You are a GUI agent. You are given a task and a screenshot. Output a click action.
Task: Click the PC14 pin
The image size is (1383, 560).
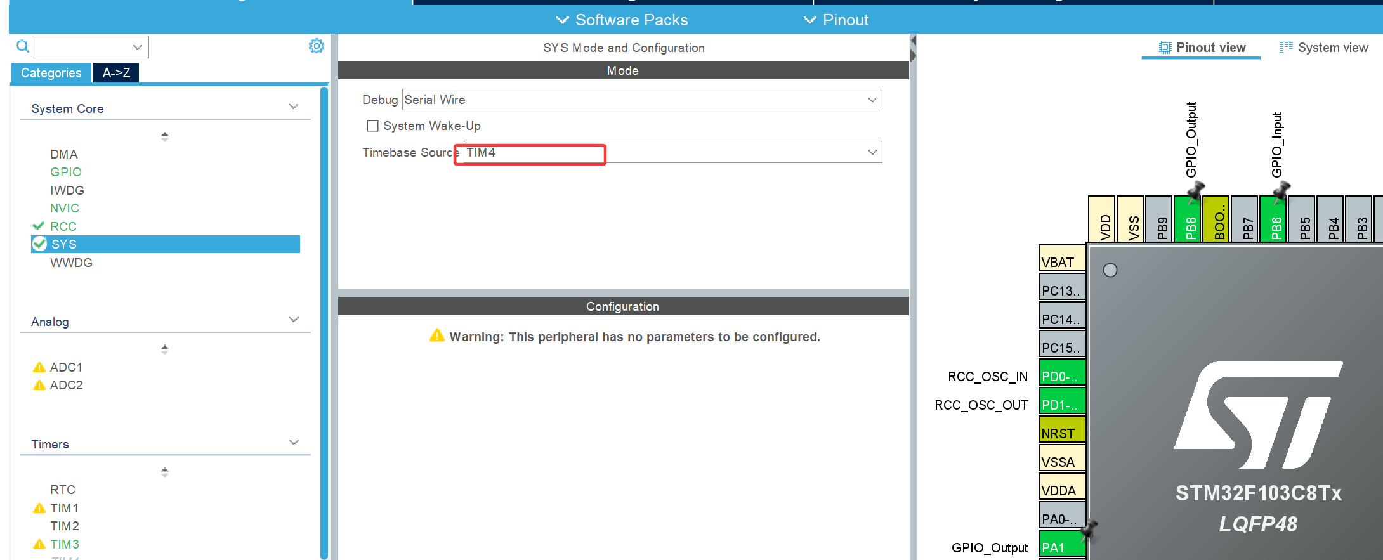point(1062,315)
